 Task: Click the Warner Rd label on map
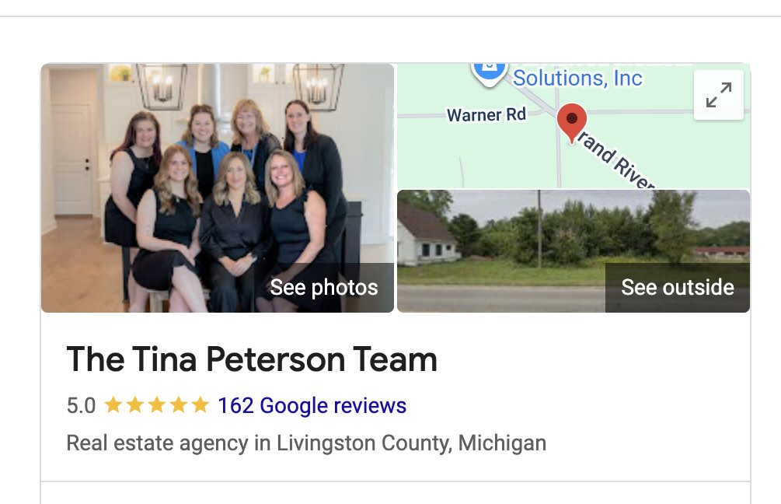tap(486, 114)
